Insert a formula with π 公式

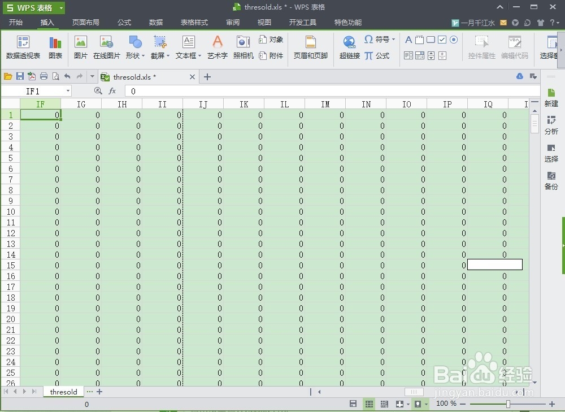coord(377,55)
